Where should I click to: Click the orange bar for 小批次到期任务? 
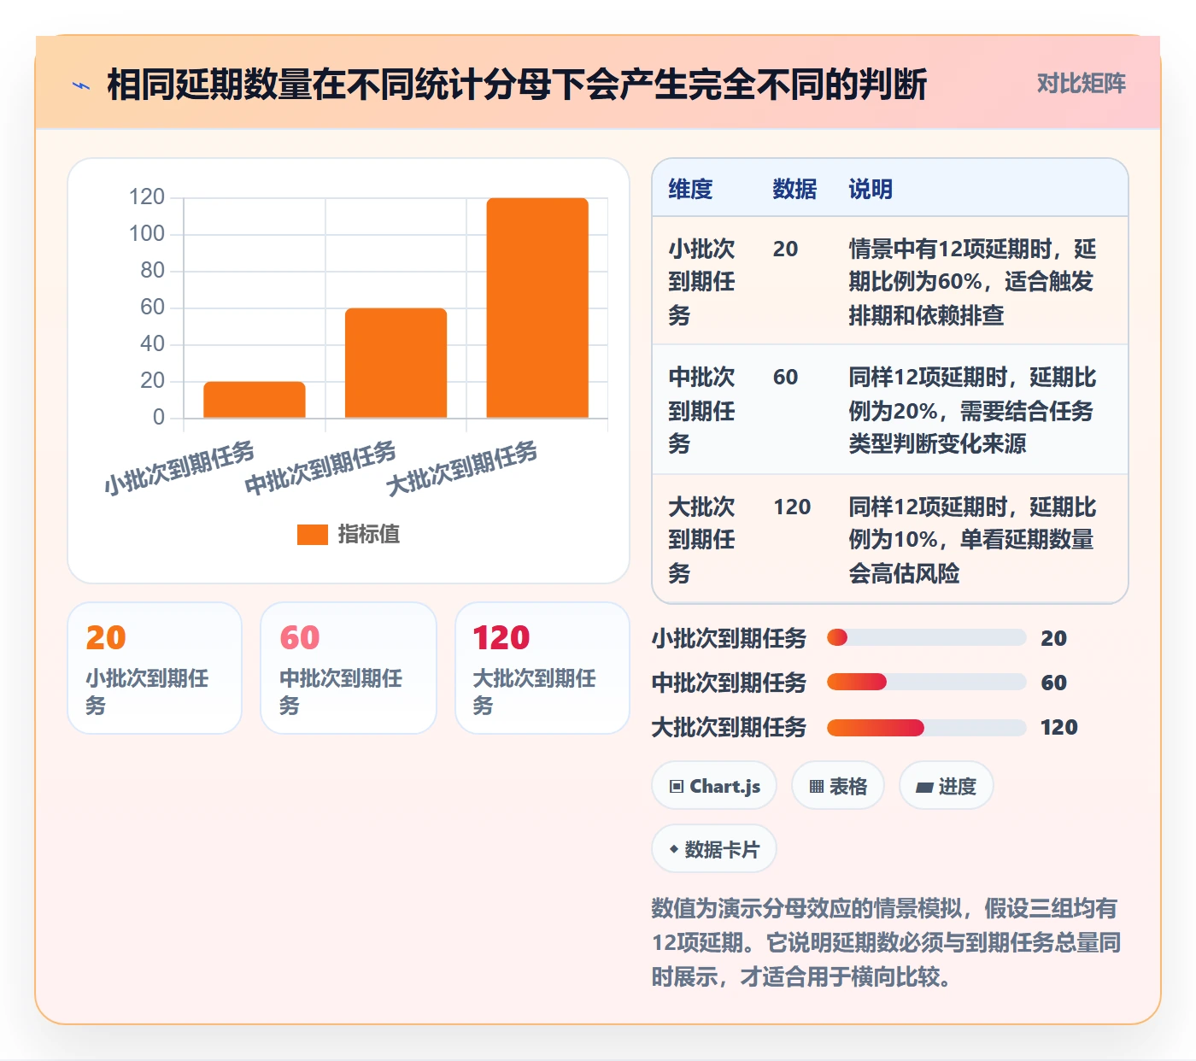coord(255,400)
